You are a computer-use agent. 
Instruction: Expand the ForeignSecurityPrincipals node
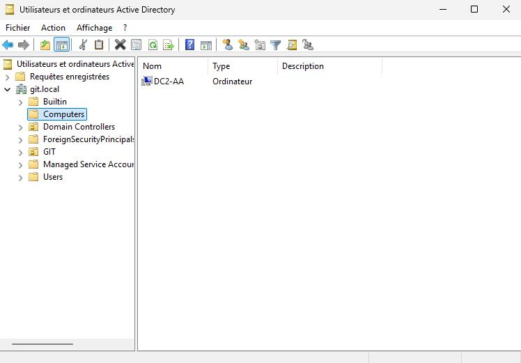click(x=21, y=140)
